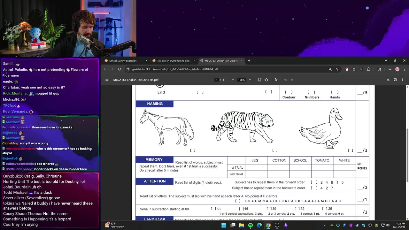Open the PDF annotate draw tool

tap(276, 80)
